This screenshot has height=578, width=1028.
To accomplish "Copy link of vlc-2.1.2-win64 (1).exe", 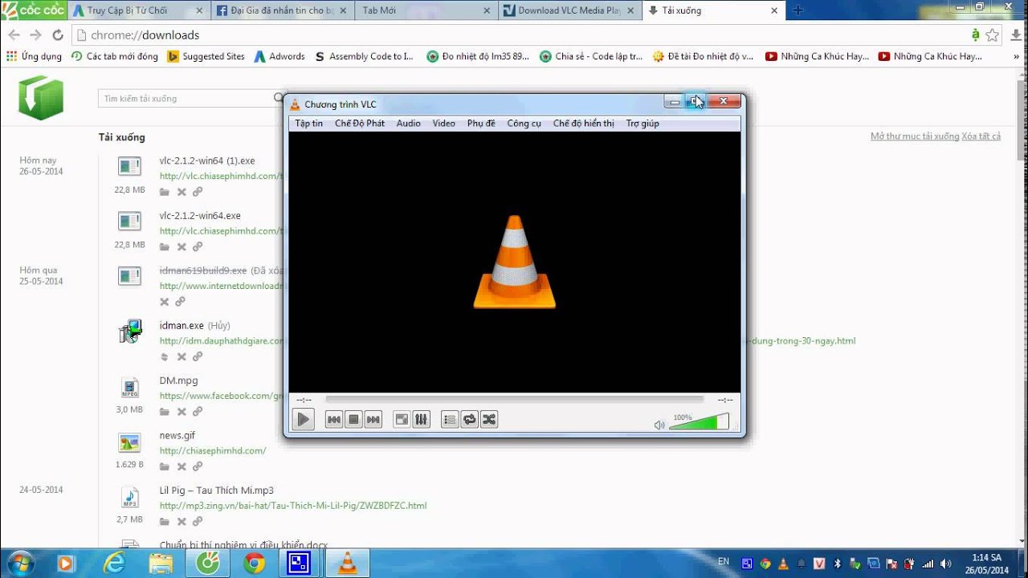I will (x=198, y=192).
